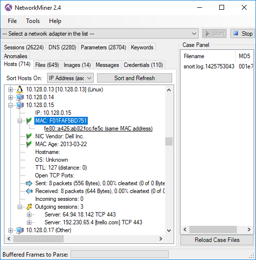256x260 pixels.
Task: Collapse the Outgoing sessions: 3 node
Action: [x=20, y=207]
